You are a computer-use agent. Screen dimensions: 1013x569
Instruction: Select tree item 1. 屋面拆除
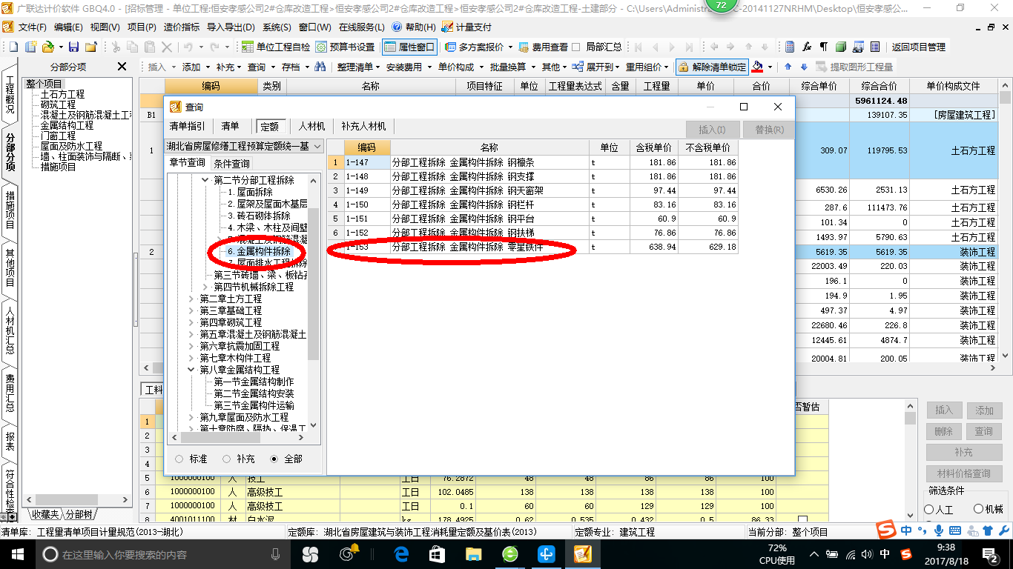coord(249,192)
